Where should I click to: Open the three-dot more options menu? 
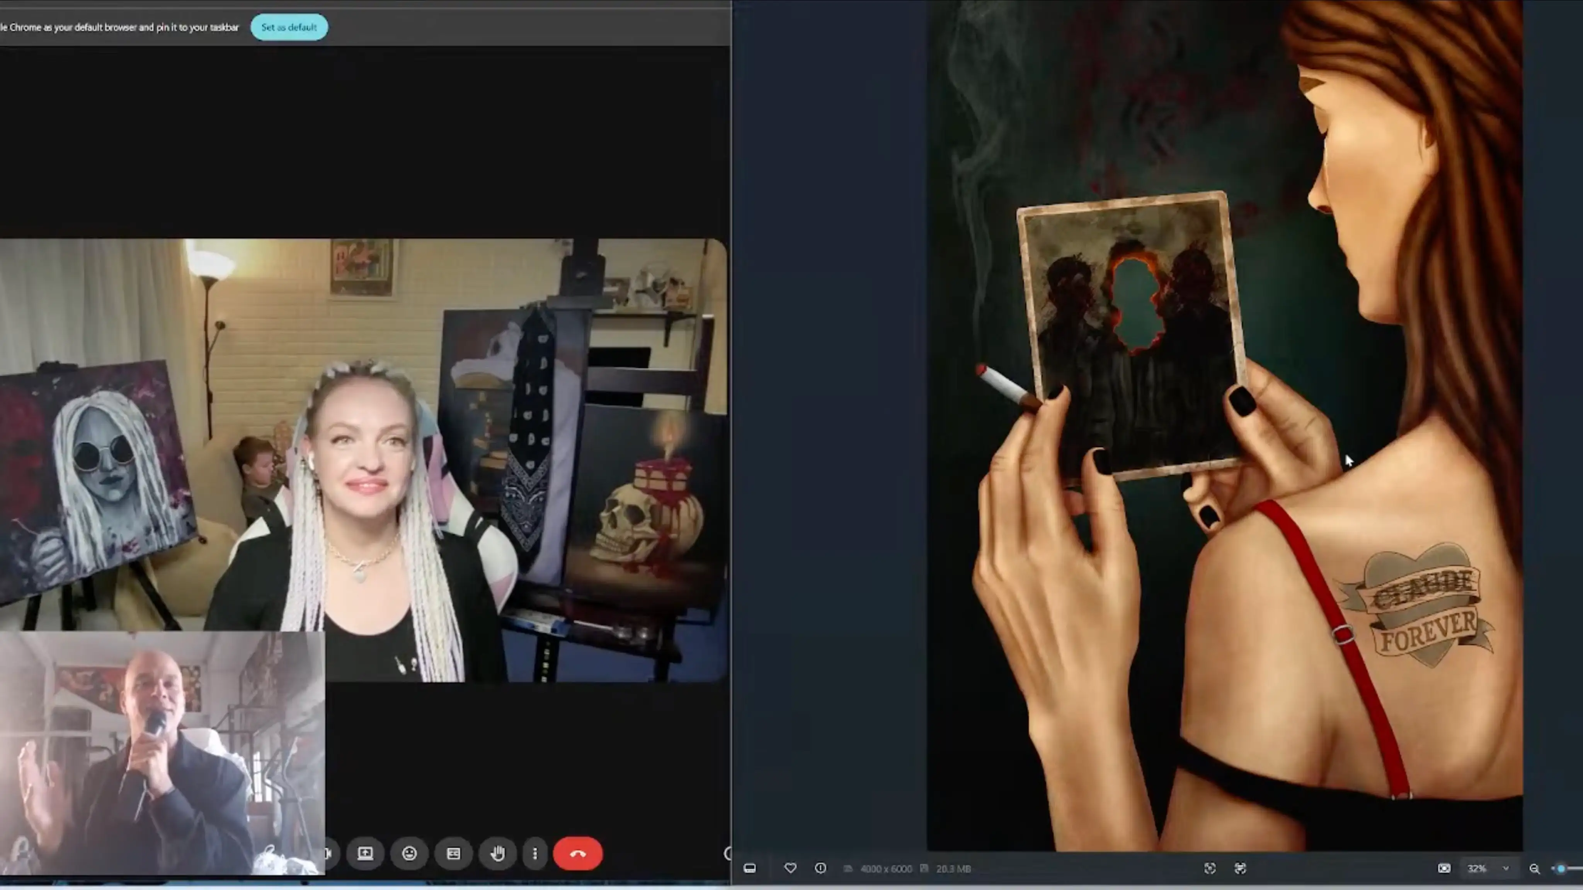[x=534, y=853]
